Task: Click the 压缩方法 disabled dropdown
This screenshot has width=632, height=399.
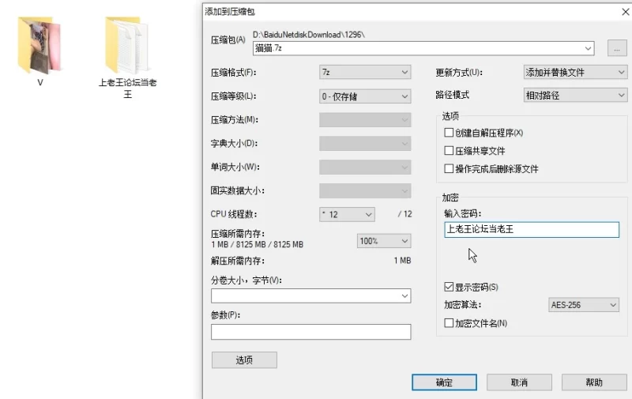Action: (365, 120)
